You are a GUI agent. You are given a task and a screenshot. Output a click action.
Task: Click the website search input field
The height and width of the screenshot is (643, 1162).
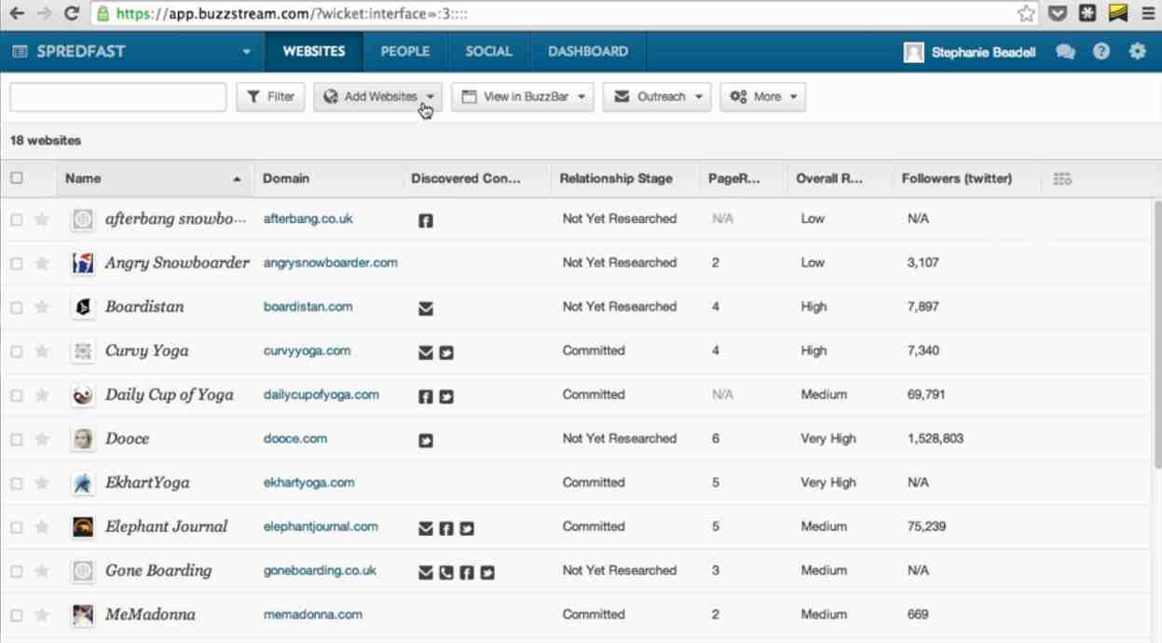(x=118, y=97)
